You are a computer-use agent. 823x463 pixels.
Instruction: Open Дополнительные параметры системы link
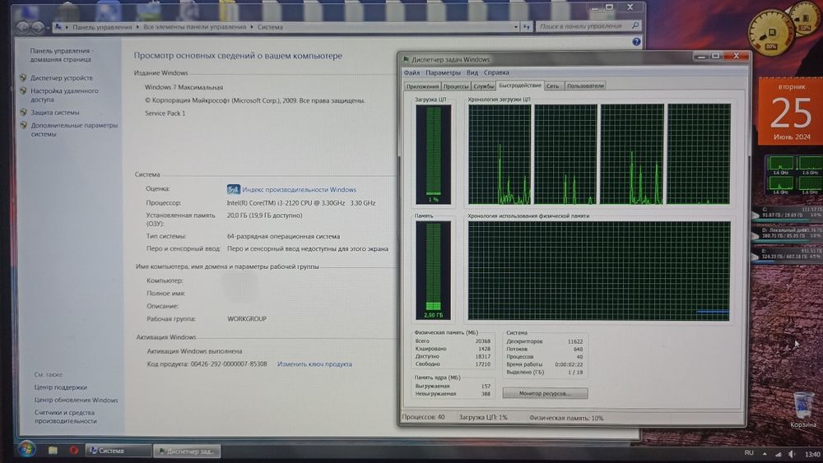click(x=74, y=129)
